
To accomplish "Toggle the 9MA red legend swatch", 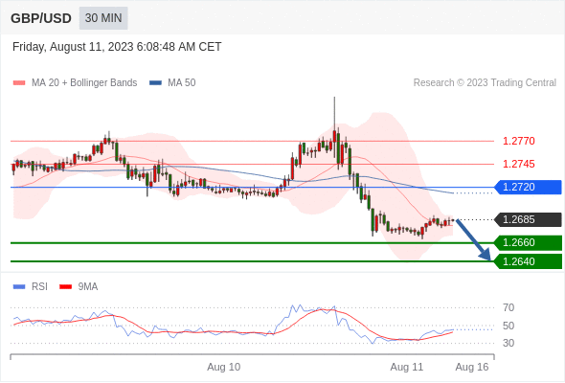I will point(65,287).
